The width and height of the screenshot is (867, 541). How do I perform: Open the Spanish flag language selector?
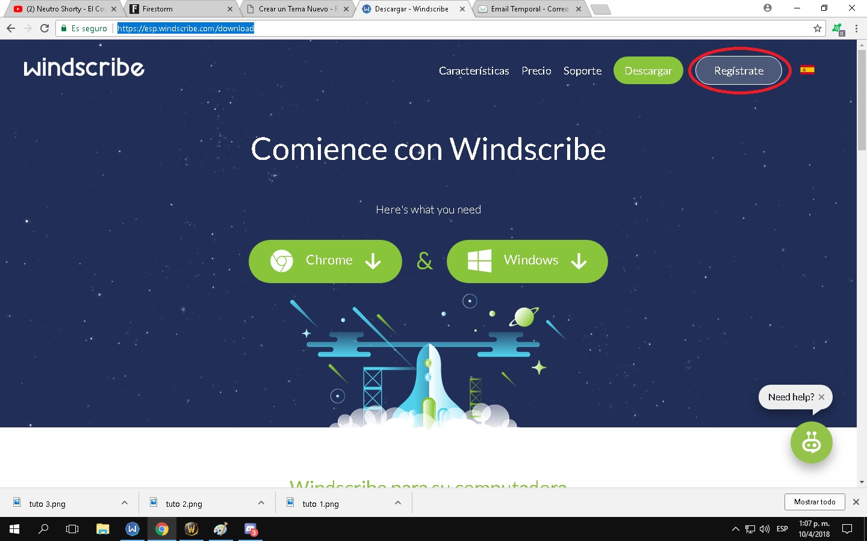click(807, 70)
